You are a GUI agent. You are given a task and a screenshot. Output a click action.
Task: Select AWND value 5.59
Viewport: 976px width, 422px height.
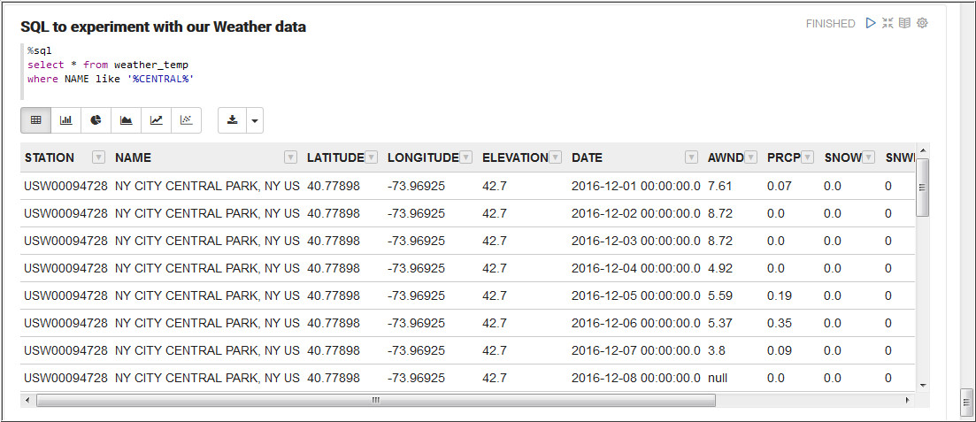pyautogui.click(x=719, y=295)
